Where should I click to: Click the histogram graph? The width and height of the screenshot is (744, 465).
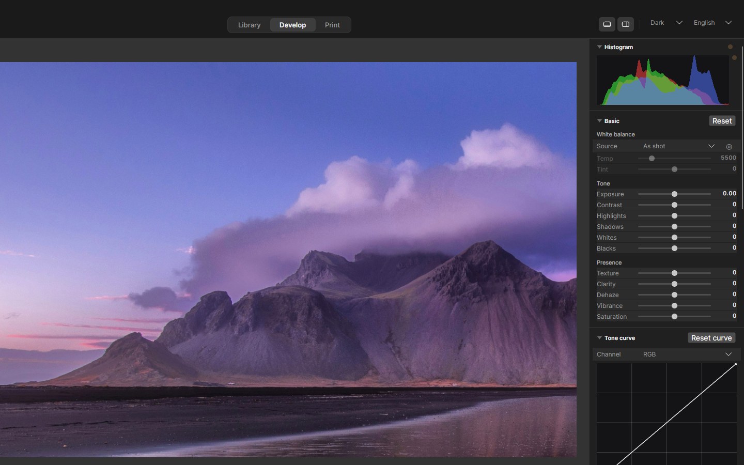tap(663, 80)
